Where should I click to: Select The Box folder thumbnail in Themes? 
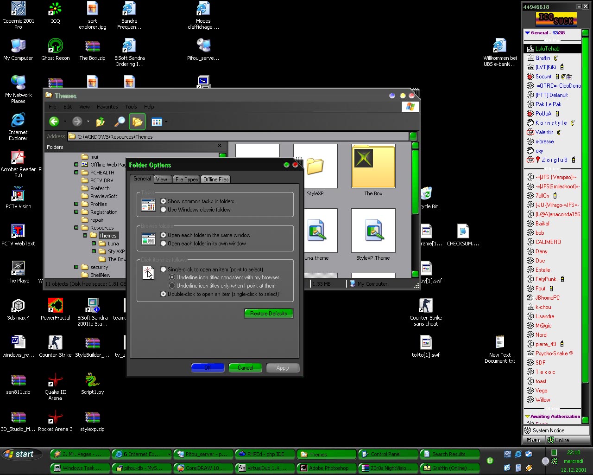[x=373, y=170]
